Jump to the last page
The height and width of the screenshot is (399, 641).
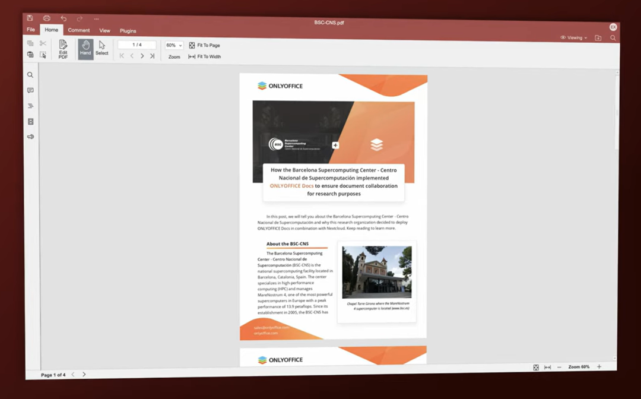coord(152,56)
